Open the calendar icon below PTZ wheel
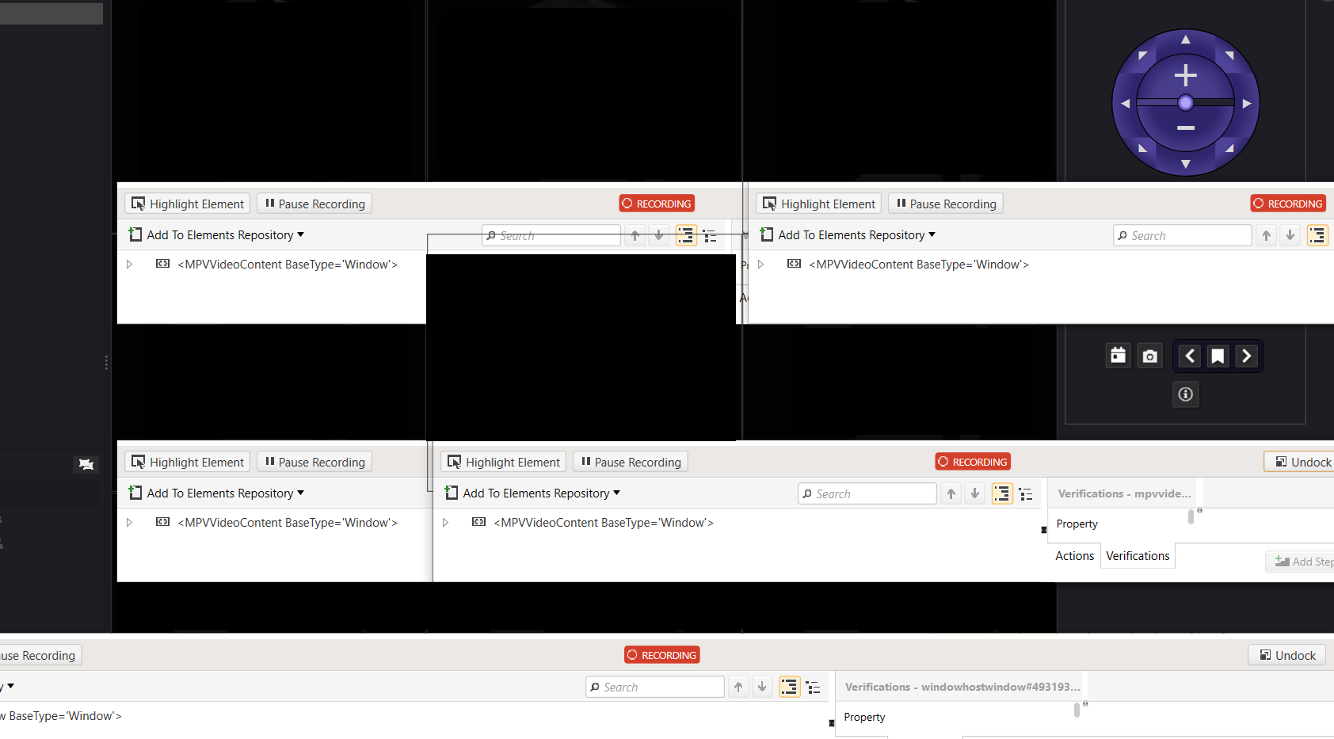 1118,356
